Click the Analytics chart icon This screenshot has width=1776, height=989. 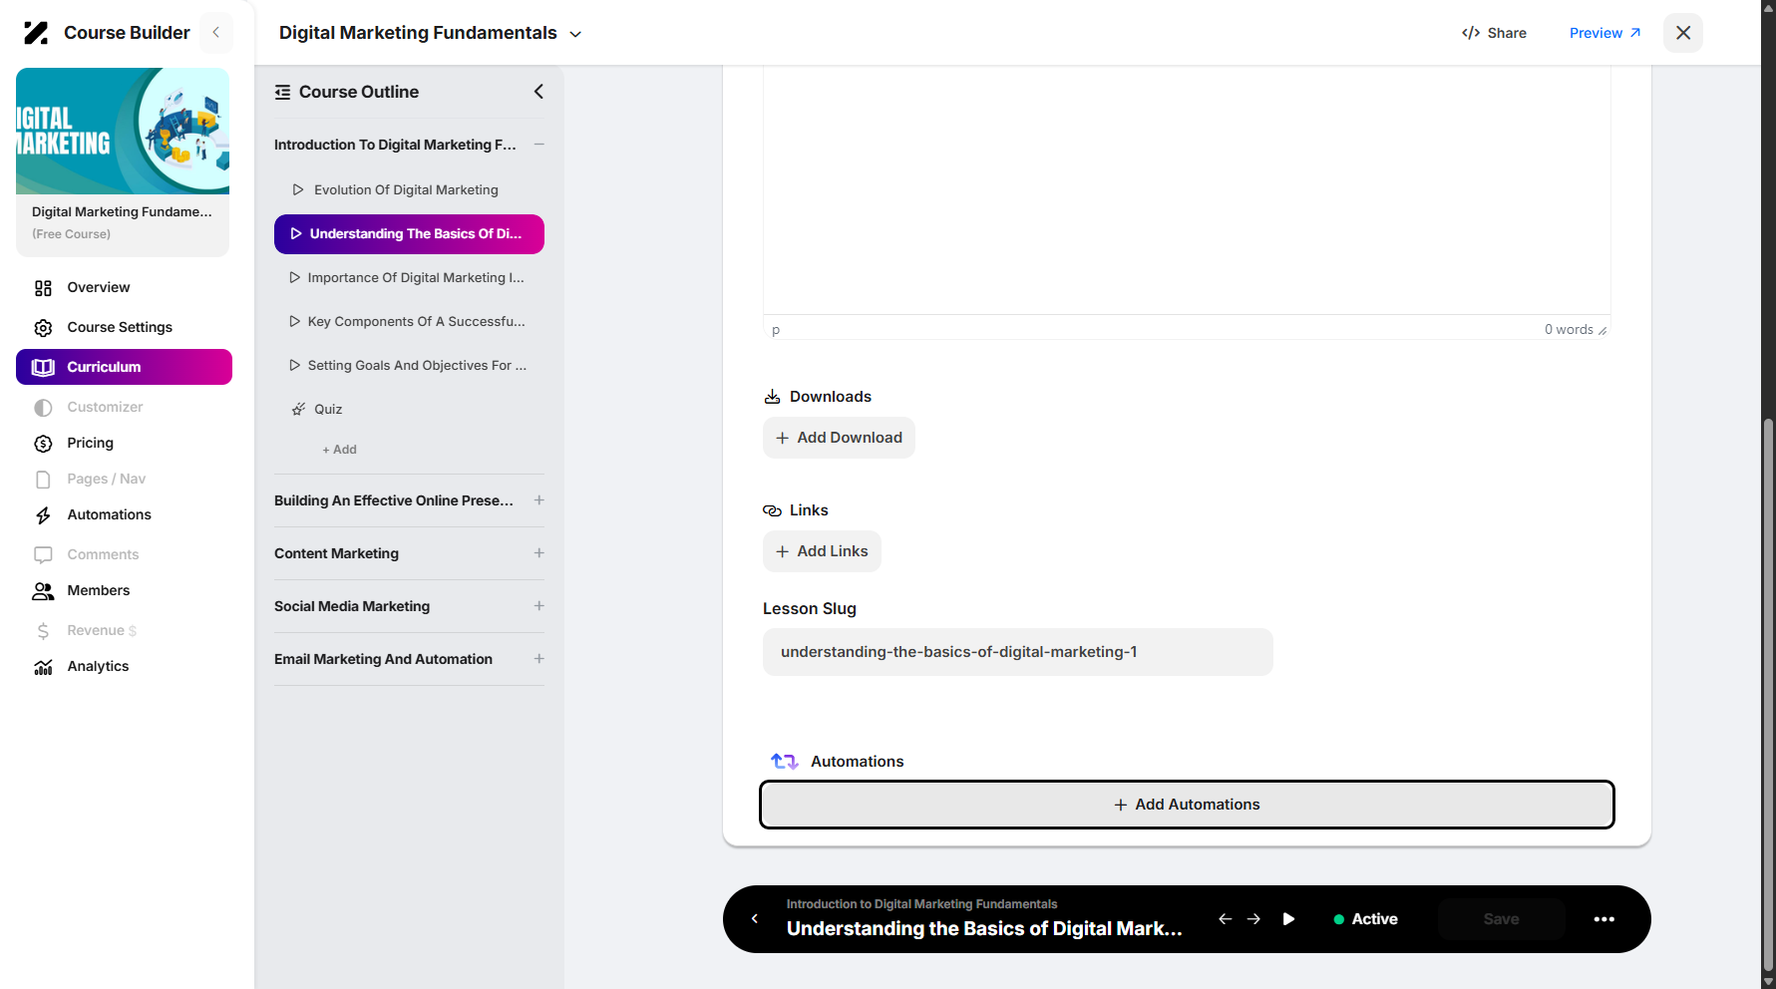pos(43,667)
